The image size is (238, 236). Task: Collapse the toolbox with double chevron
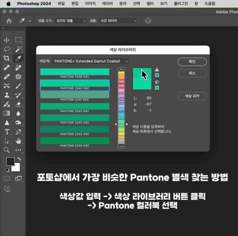(x=3, y=28)
